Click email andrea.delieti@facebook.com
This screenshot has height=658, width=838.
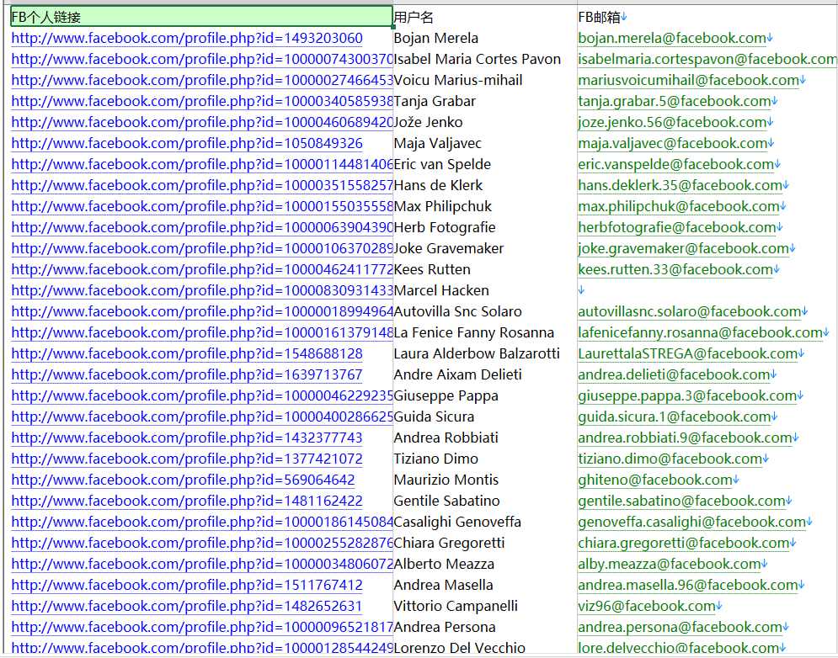tap(674, 374)
